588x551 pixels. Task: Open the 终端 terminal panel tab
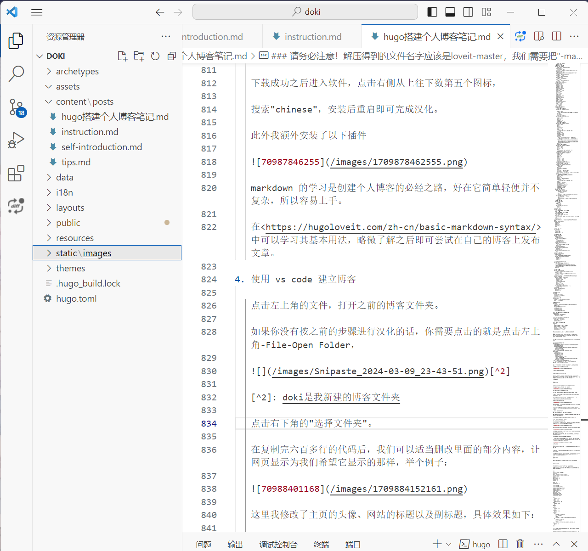[x=321, y=544]
